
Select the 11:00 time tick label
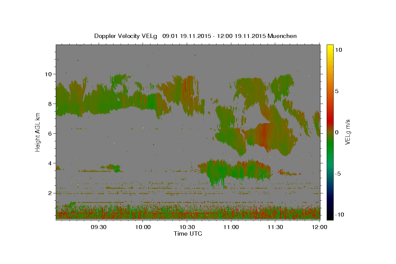[x=231, y=227]
